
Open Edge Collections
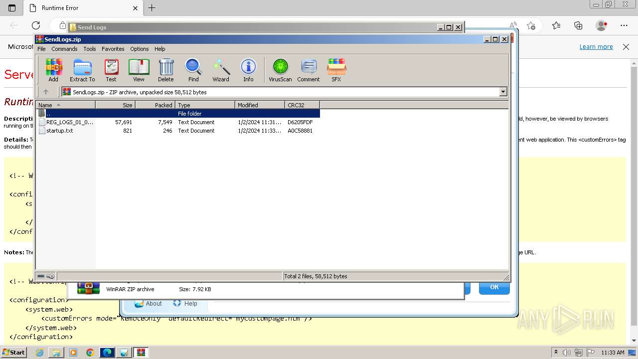coord(578,25)
